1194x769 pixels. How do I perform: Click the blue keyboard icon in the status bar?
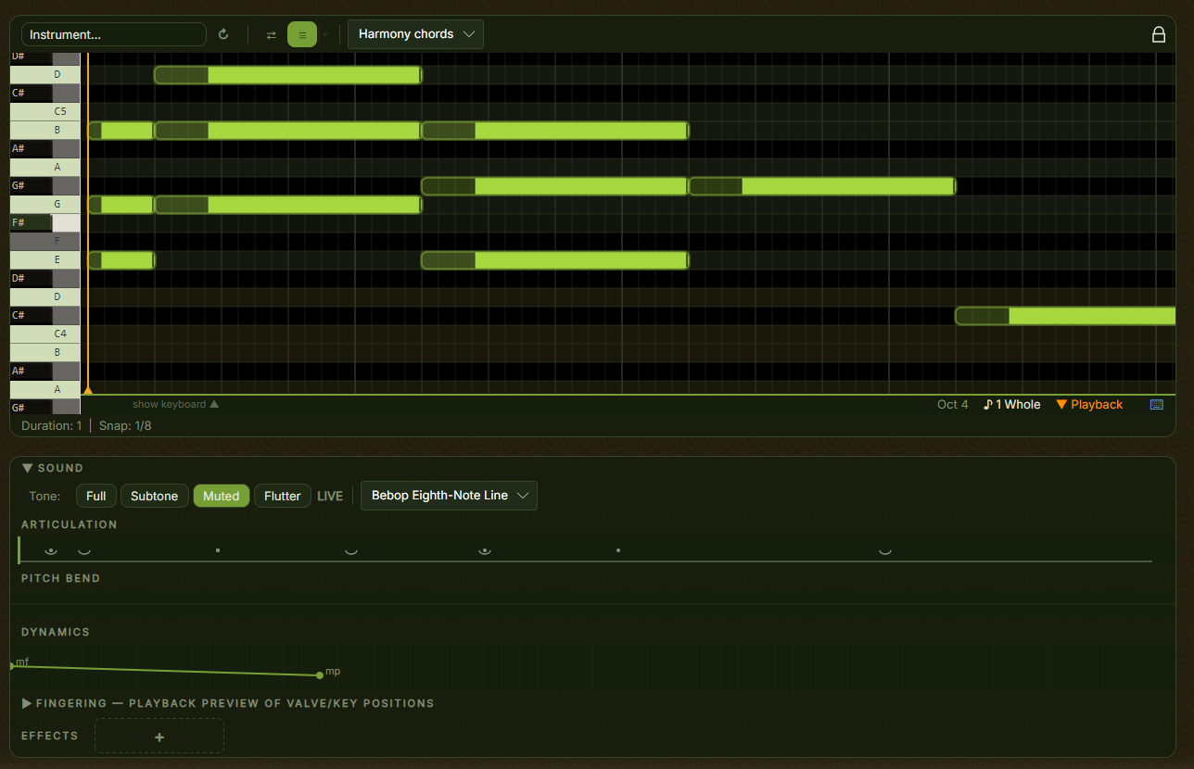pos(1157,405)
